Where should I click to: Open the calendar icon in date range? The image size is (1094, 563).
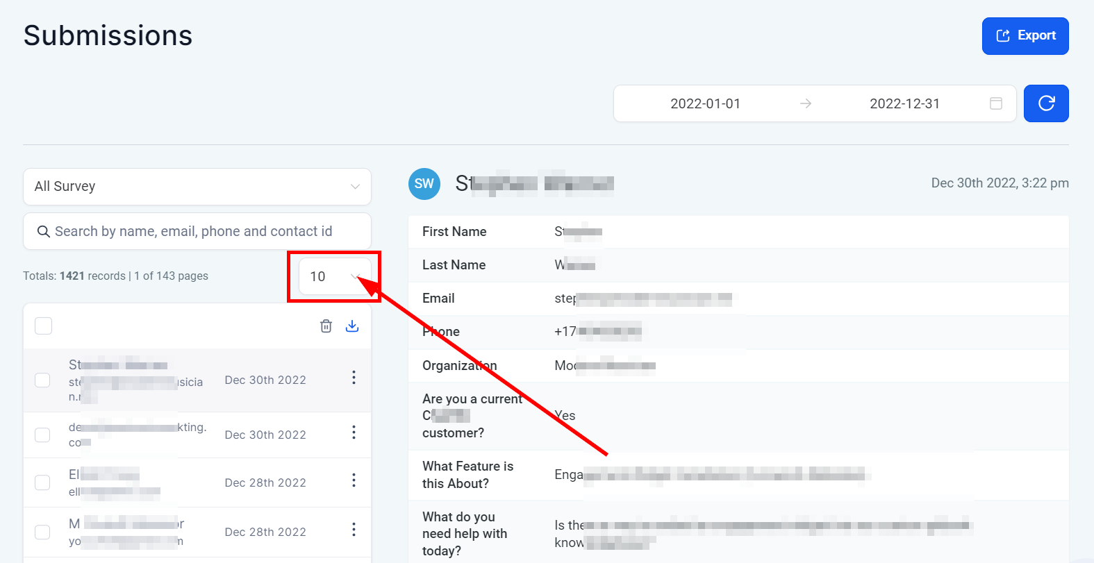click(995, 103)
